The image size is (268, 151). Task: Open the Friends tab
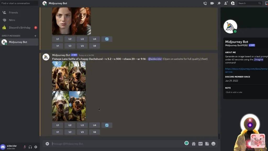pyautogui.click(x=13, y=13)
